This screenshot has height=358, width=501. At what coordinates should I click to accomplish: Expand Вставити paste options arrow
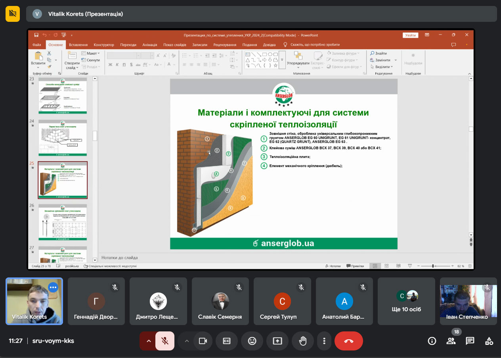38,67
